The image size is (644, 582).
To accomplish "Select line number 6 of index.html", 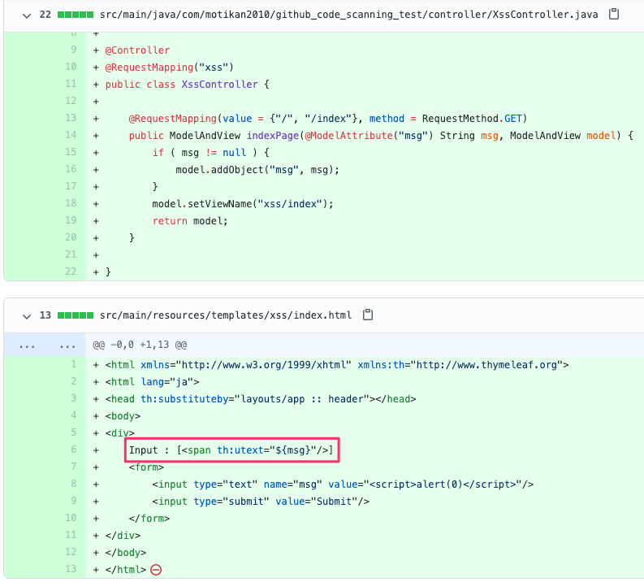I will [74, 450].
